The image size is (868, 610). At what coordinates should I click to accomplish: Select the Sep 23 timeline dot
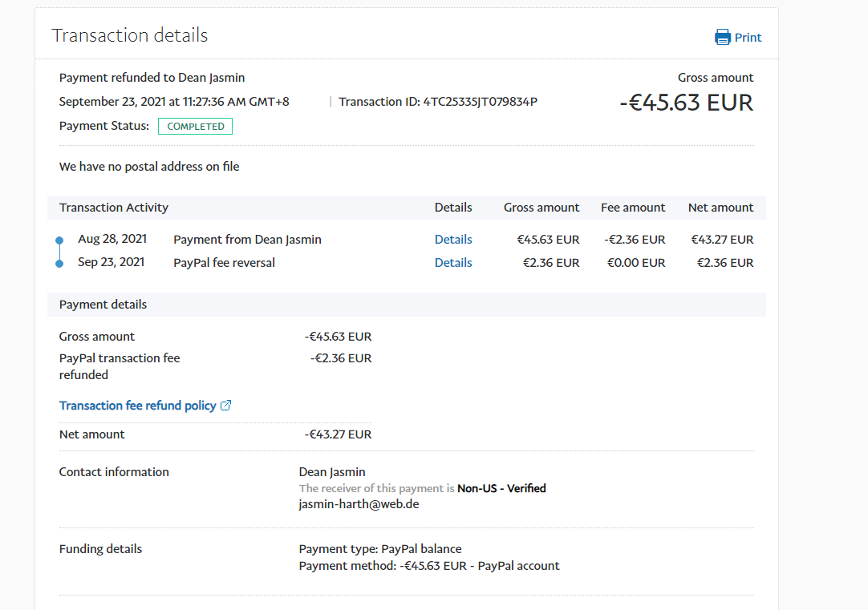pos(59,263)
